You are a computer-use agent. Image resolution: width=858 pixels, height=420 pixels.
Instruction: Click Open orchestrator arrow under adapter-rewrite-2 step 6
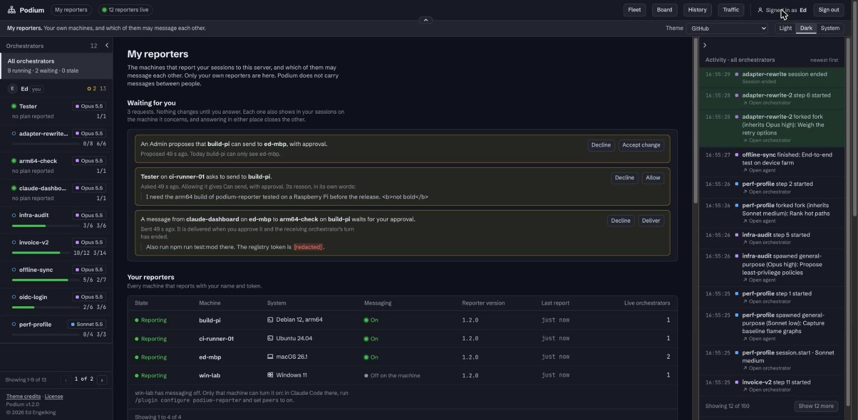745,103
